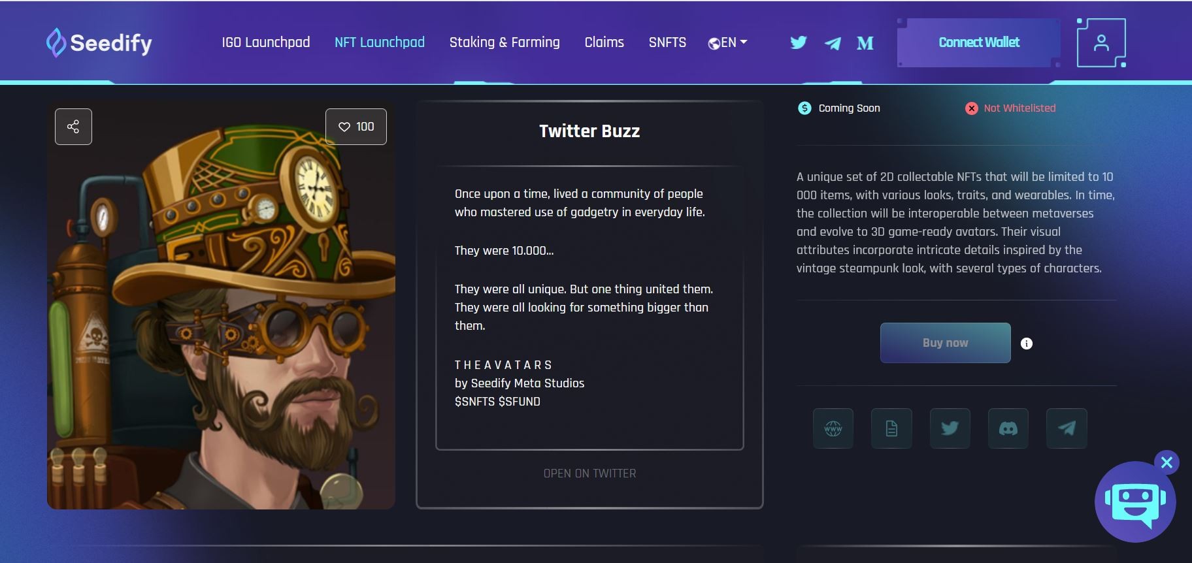This screenshot has height=563, width=1192.
Task: Go to the NFT Launchpad tab
Action: point(380,42)
